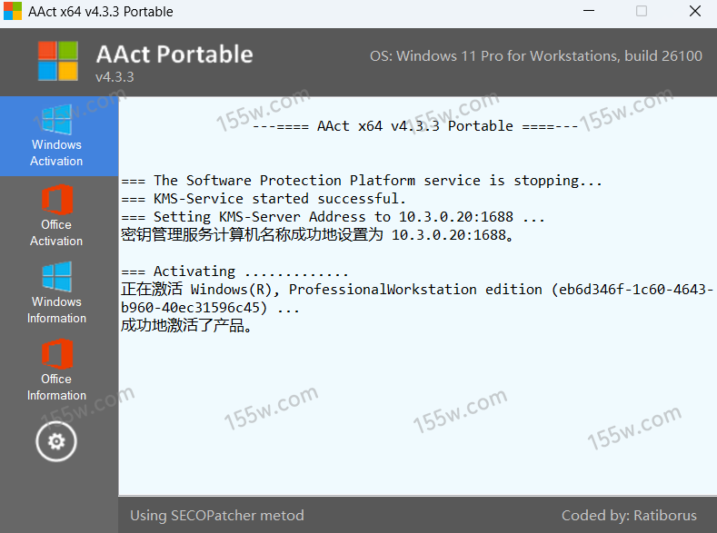Click the Office Activation logo icon
717x533 pixels.
pos(56,200)
